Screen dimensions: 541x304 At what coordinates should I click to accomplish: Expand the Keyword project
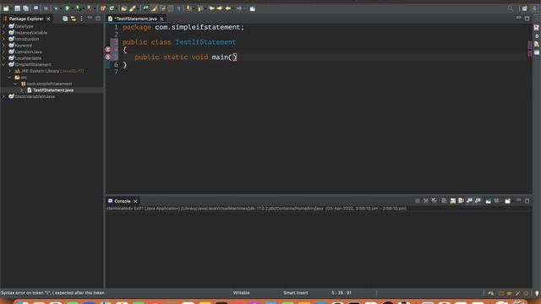[3, 46]
